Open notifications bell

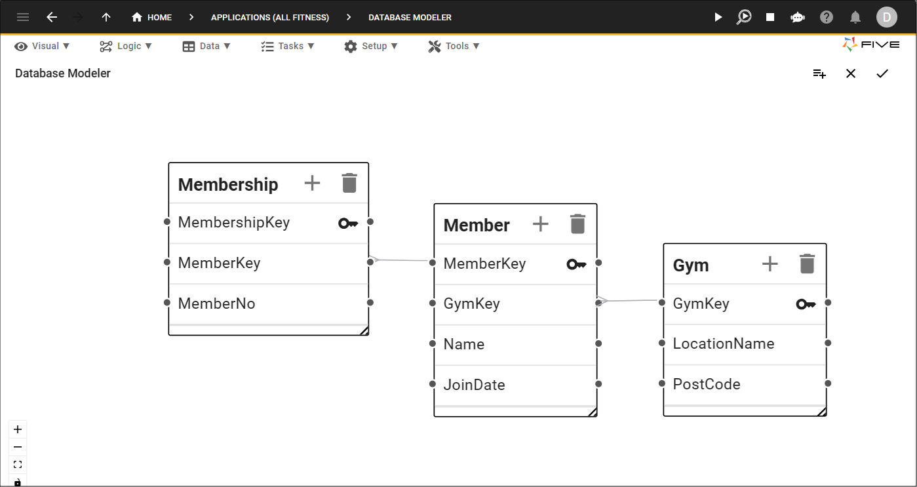click(x=855, y=17)
